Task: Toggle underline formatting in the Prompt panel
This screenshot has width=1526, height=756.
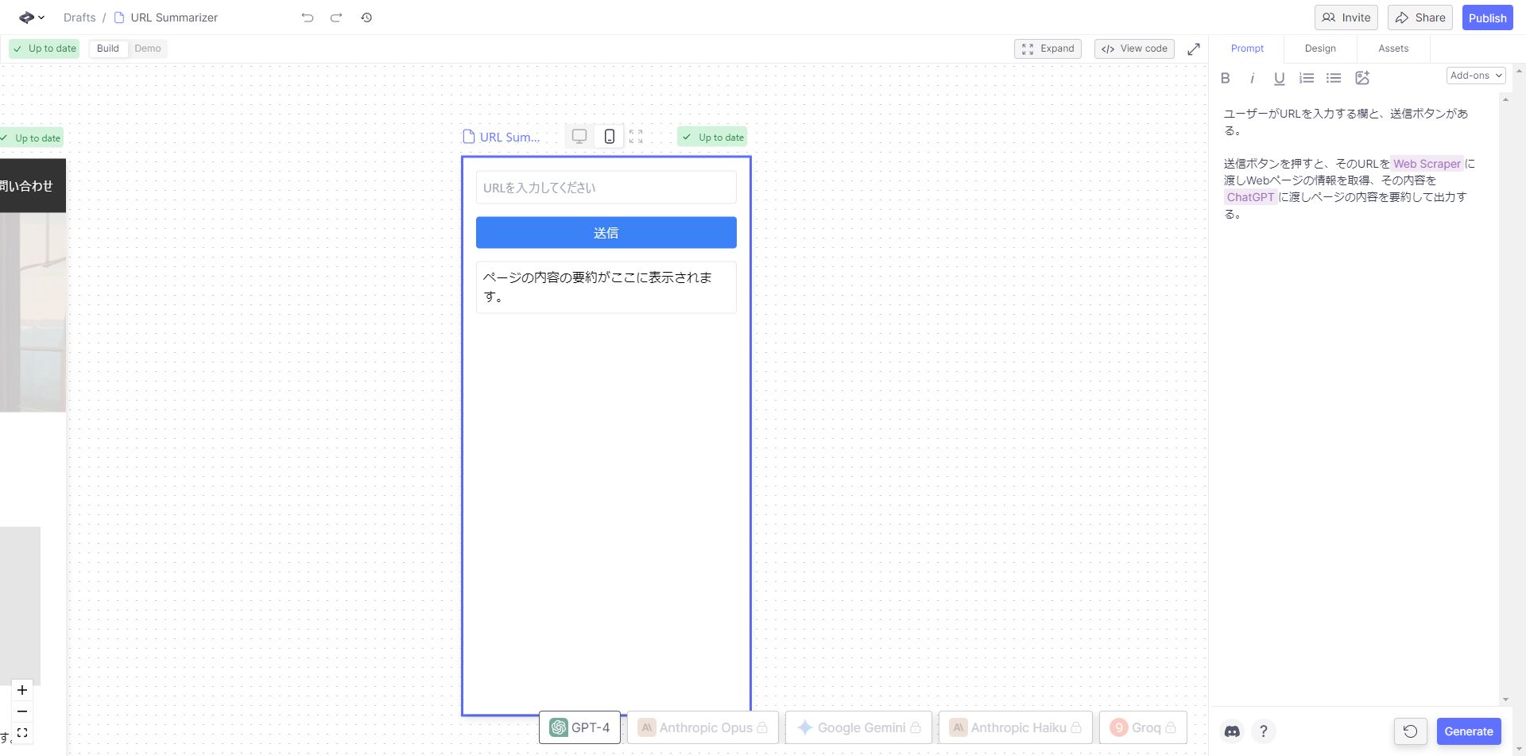Action: click(1279, 78)
